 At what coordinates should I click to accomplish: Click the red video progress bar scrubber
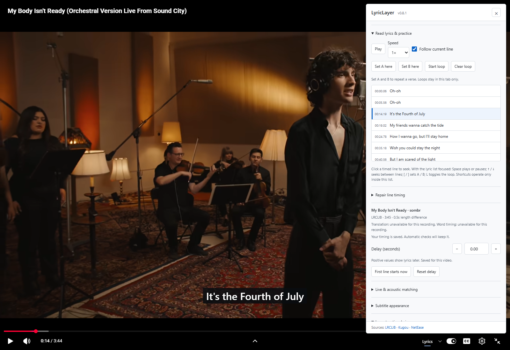(36, 331)
